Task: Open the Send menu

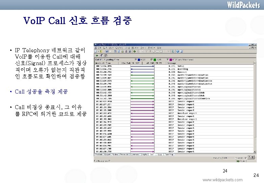Action: 127,48
